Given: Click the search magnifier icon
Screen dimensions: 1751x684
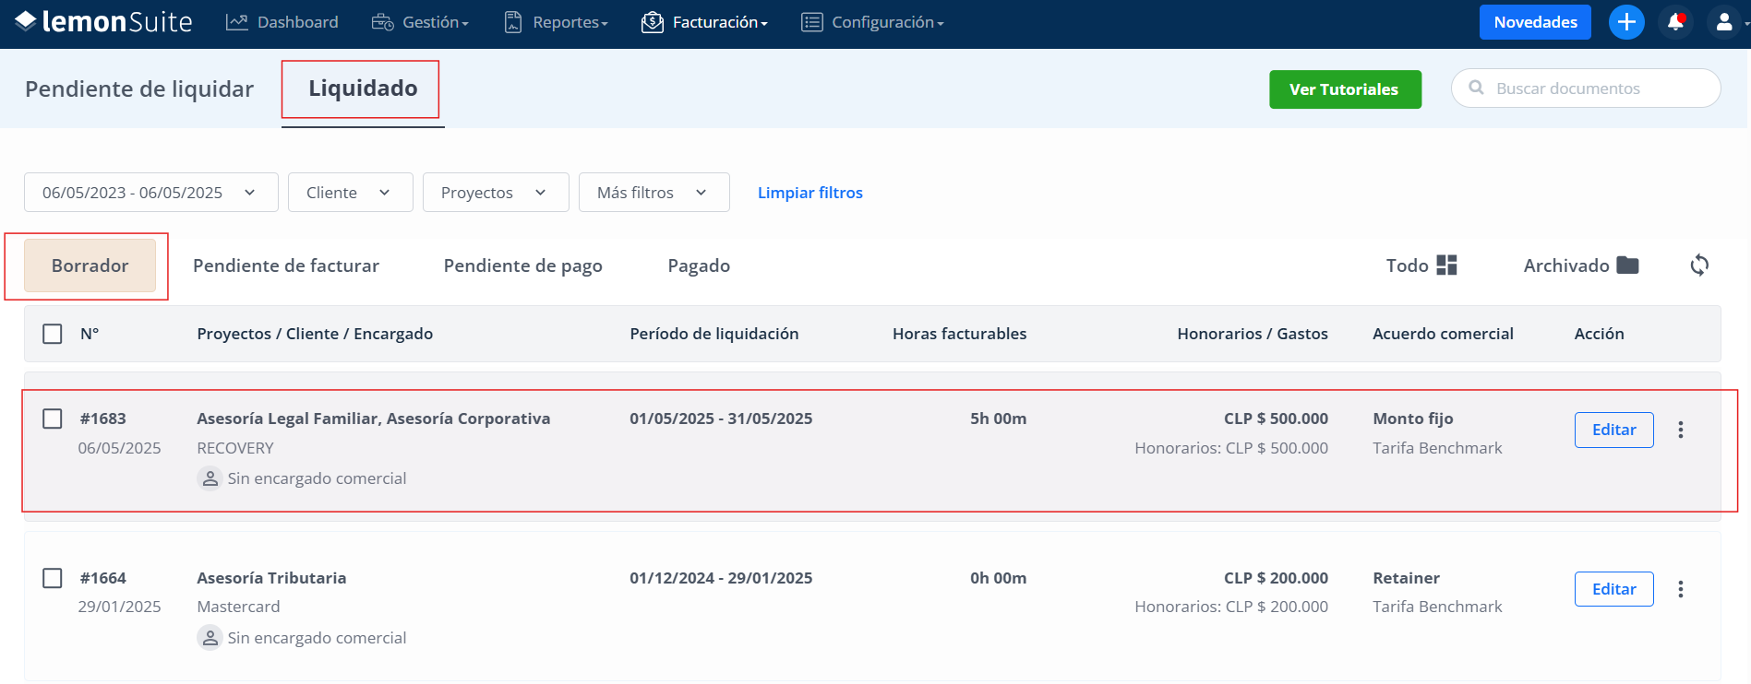Looking at the screenshot, I should [x=1476, y=88].
